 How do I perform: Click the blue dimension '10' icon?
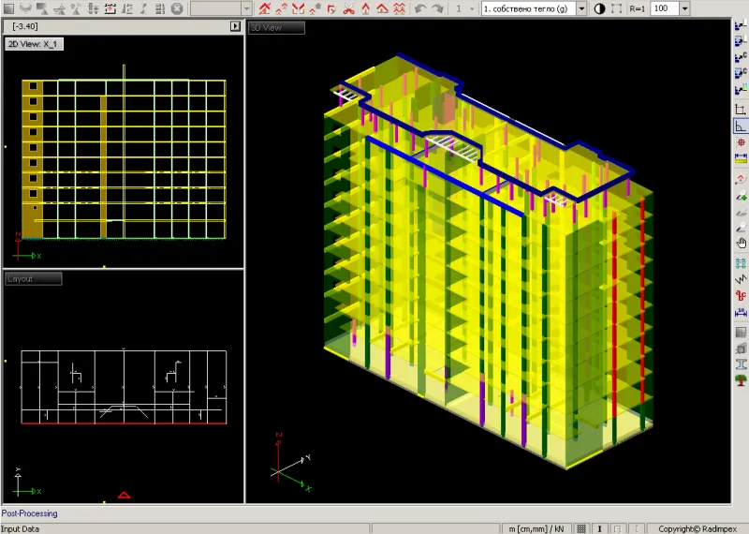click(741, 313)
